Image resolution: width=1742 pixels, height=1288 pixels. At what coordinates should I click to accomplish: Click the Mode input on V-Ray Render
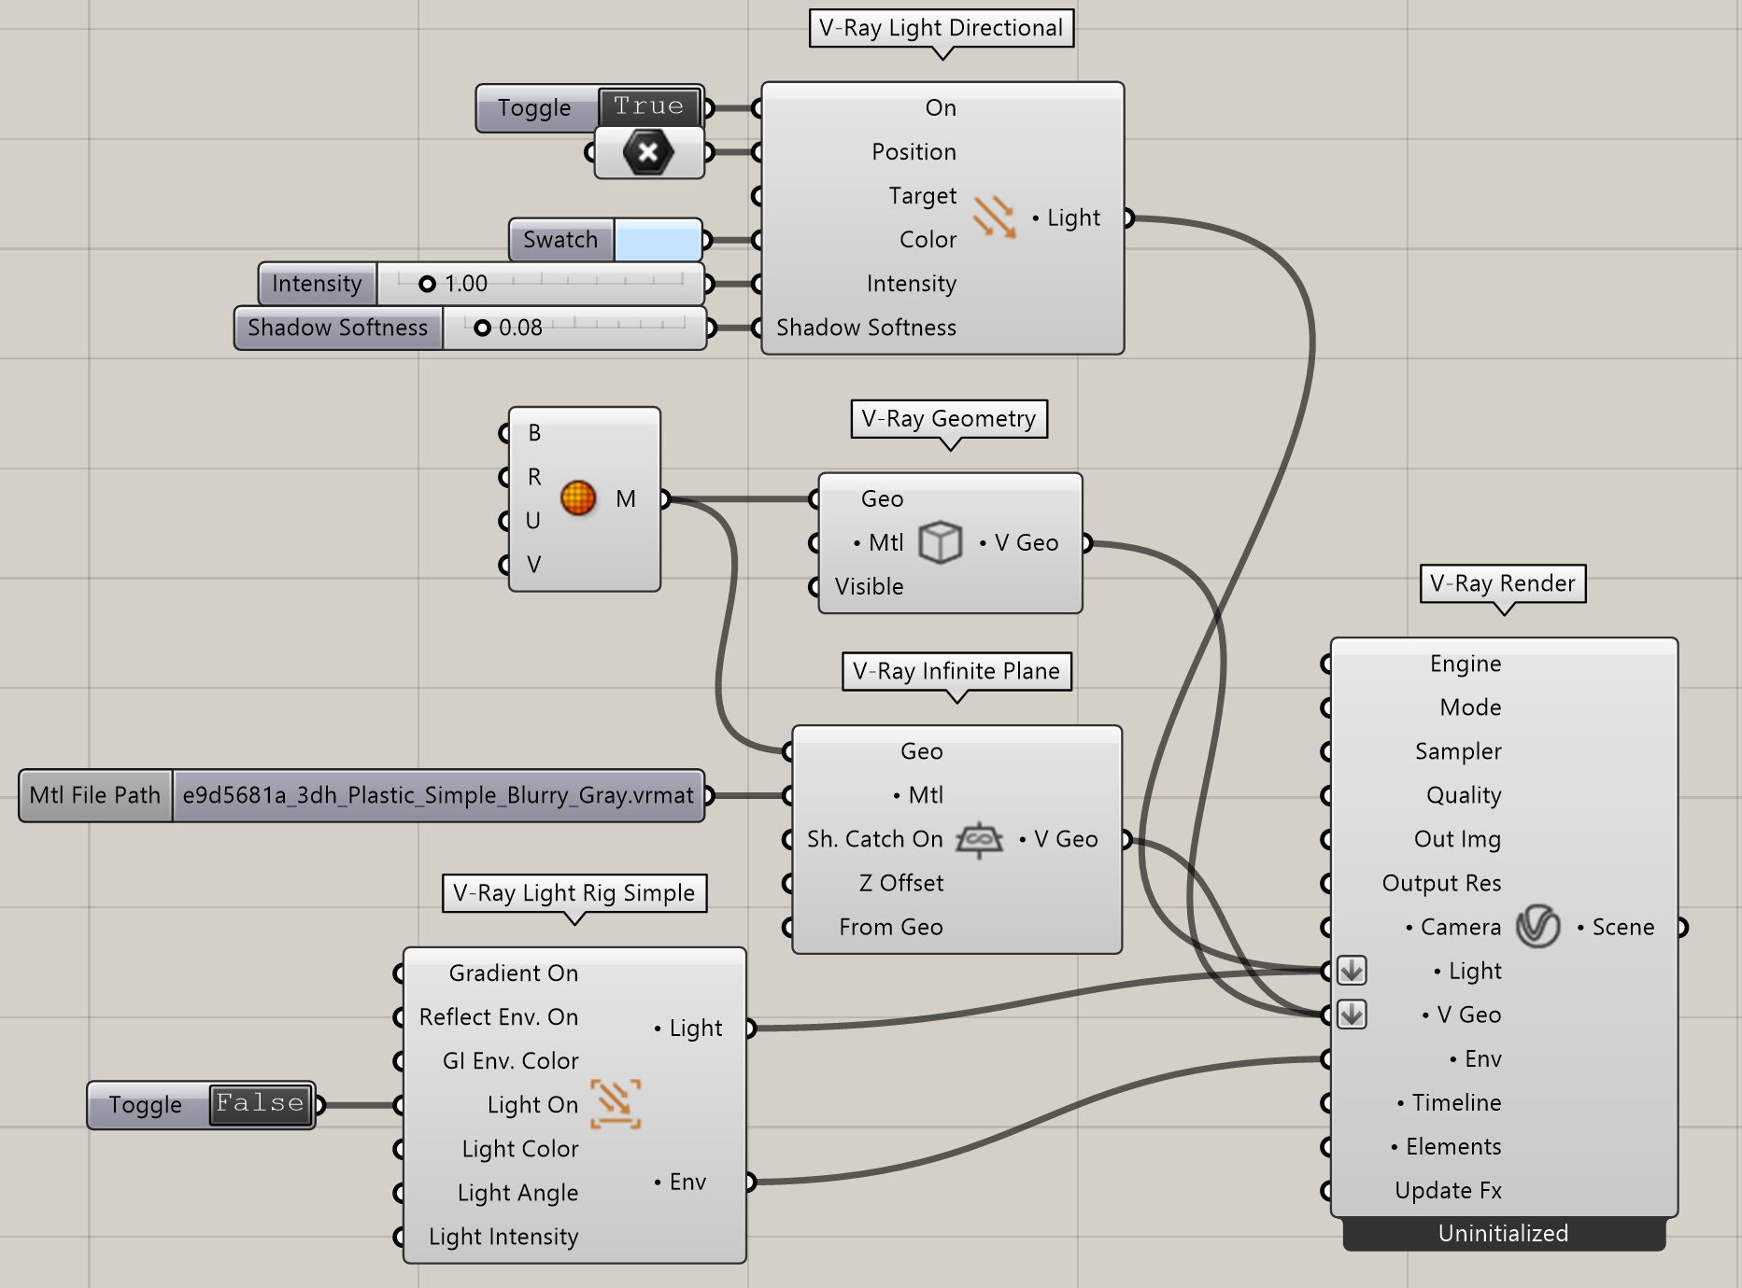(1470, 707)
